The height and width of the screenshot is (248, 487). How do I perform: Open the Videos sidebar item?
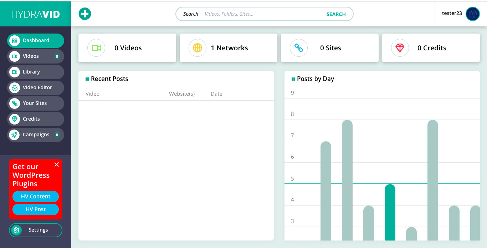pos(36,56)
